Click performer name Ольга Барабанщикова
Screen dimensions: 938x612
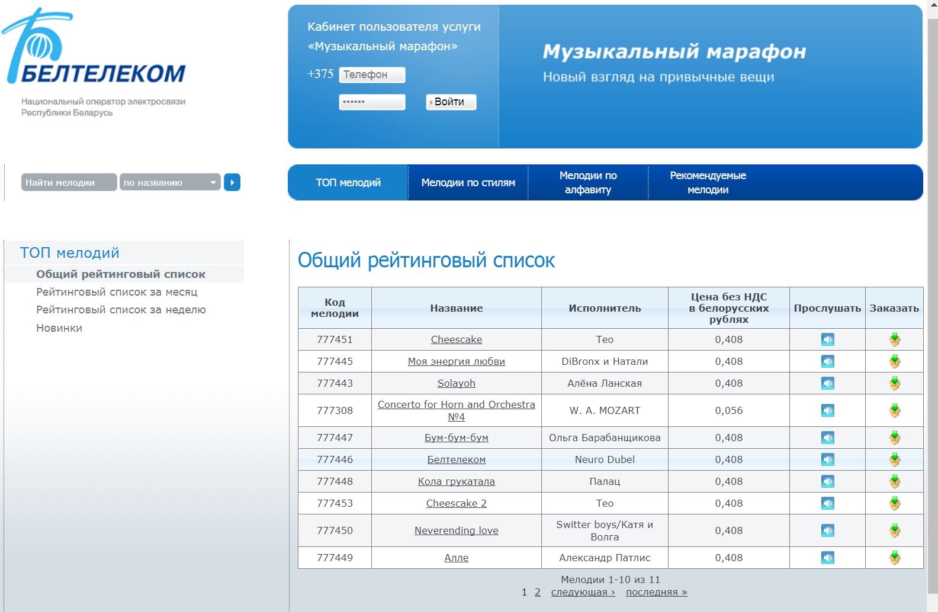click(605, 438)
